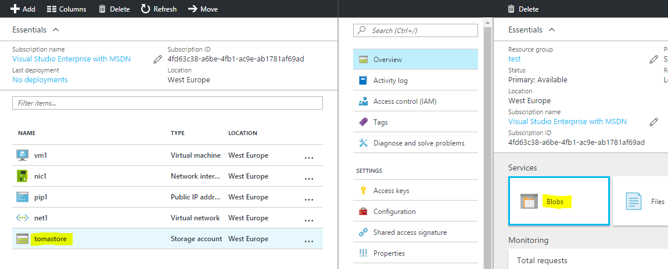Screen dimensions: 668x269
Task: Open more options for vm1 row
Action: click(309, 157)
